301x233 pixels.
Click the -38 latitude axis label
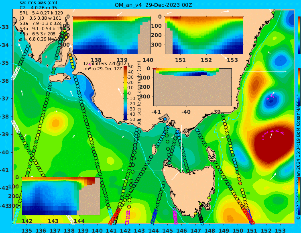pos(4,117)
